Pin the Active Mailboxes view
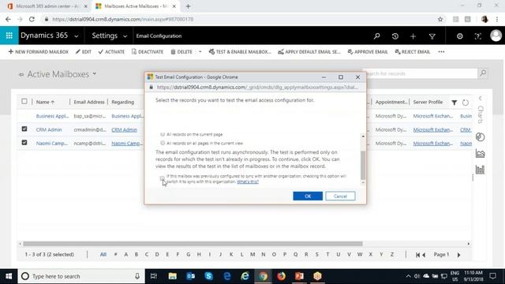This screenshot has width=505, height=284. 21,75
